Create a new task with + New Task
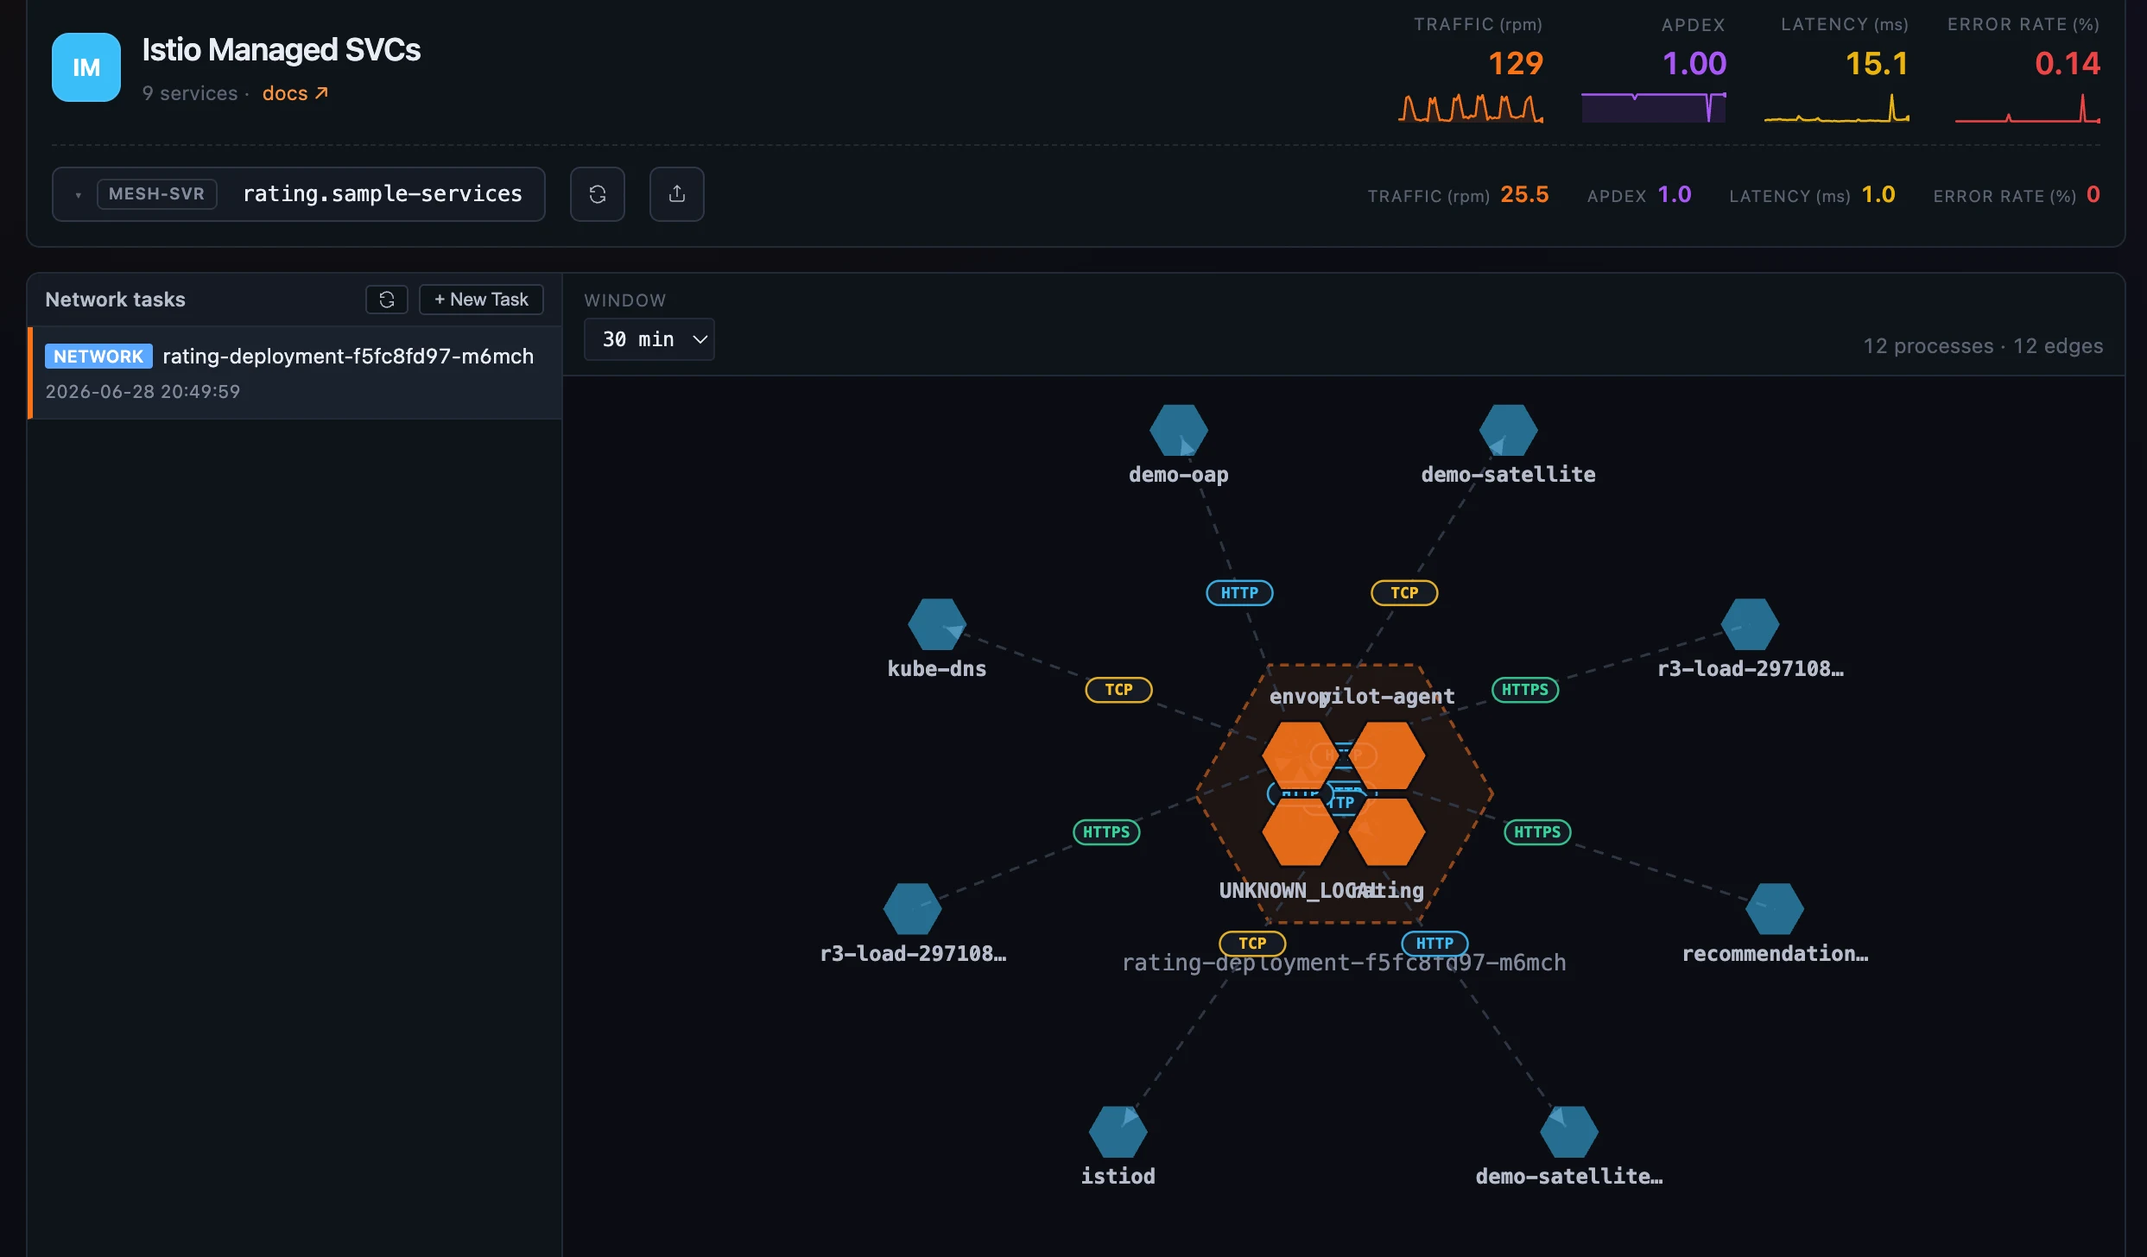Screen dimensions: 2147x1257 pos(481,300)
